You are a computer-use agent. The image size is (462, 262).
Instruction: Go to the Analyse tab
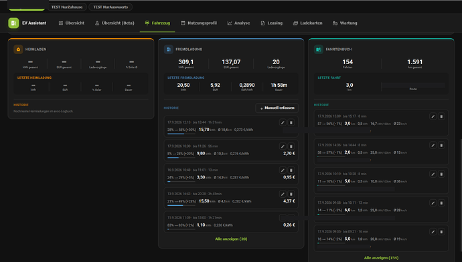coord(238,23)
